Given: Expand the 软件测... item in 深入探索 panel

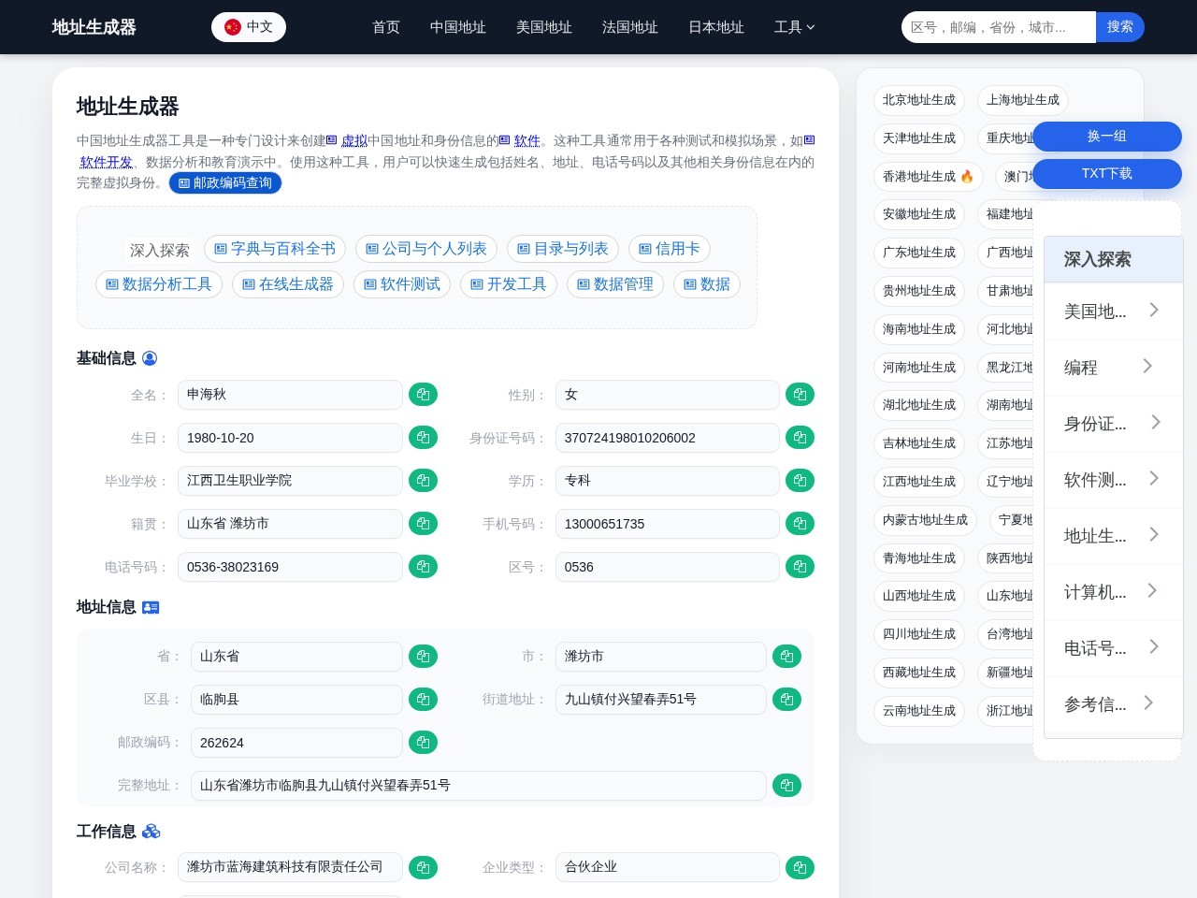Looking at the screenshot, I should coord(1113,479).
